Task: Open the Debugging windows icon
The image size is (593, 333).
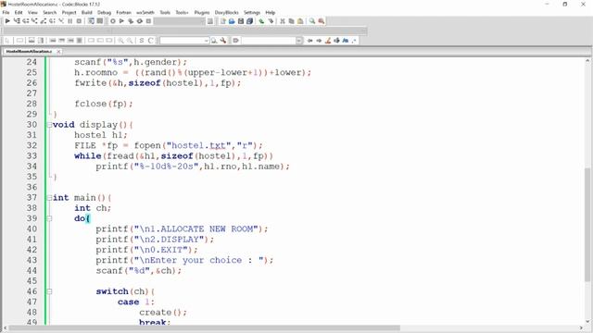Action: (x=91, y=21)
